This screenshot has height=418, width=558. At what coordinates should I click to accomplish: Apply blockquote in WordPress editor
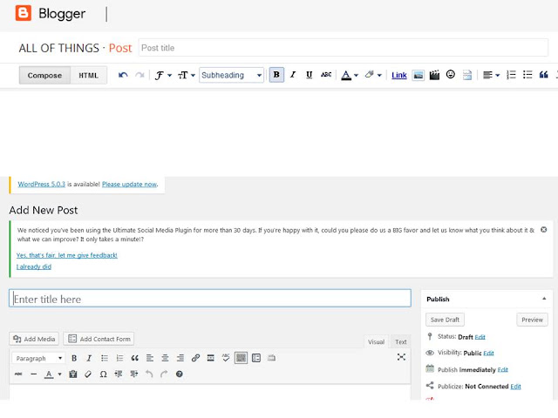134,358
